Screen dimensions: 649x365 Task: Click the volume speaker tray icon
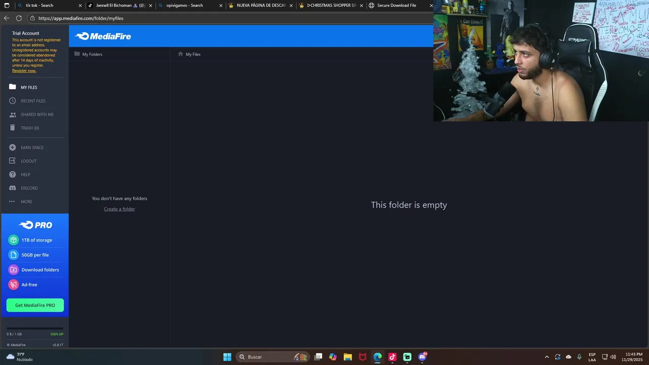coord(614,357)
